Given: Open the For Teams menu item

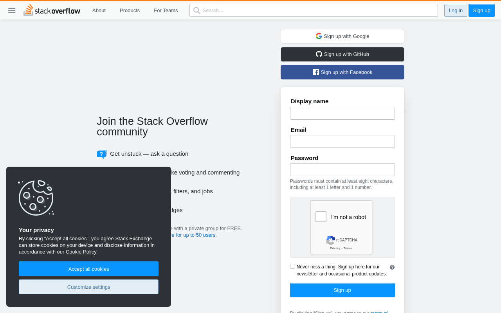Looking at the screenshot, I should click(166, 11).
